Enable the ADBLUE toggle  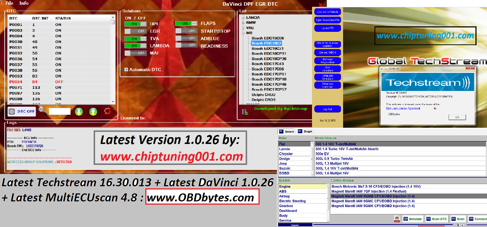[x=186, y=38]
